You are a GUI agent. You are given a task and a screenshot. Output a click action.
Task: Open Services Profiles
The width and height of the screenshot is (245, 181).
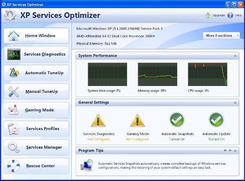tap(36, 129)
